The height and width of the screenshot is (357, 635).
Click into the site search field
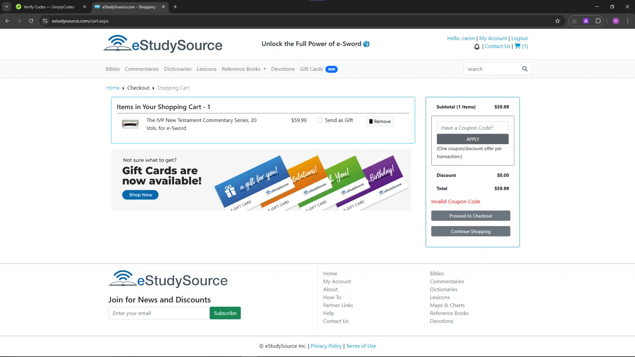coord(492,69)
